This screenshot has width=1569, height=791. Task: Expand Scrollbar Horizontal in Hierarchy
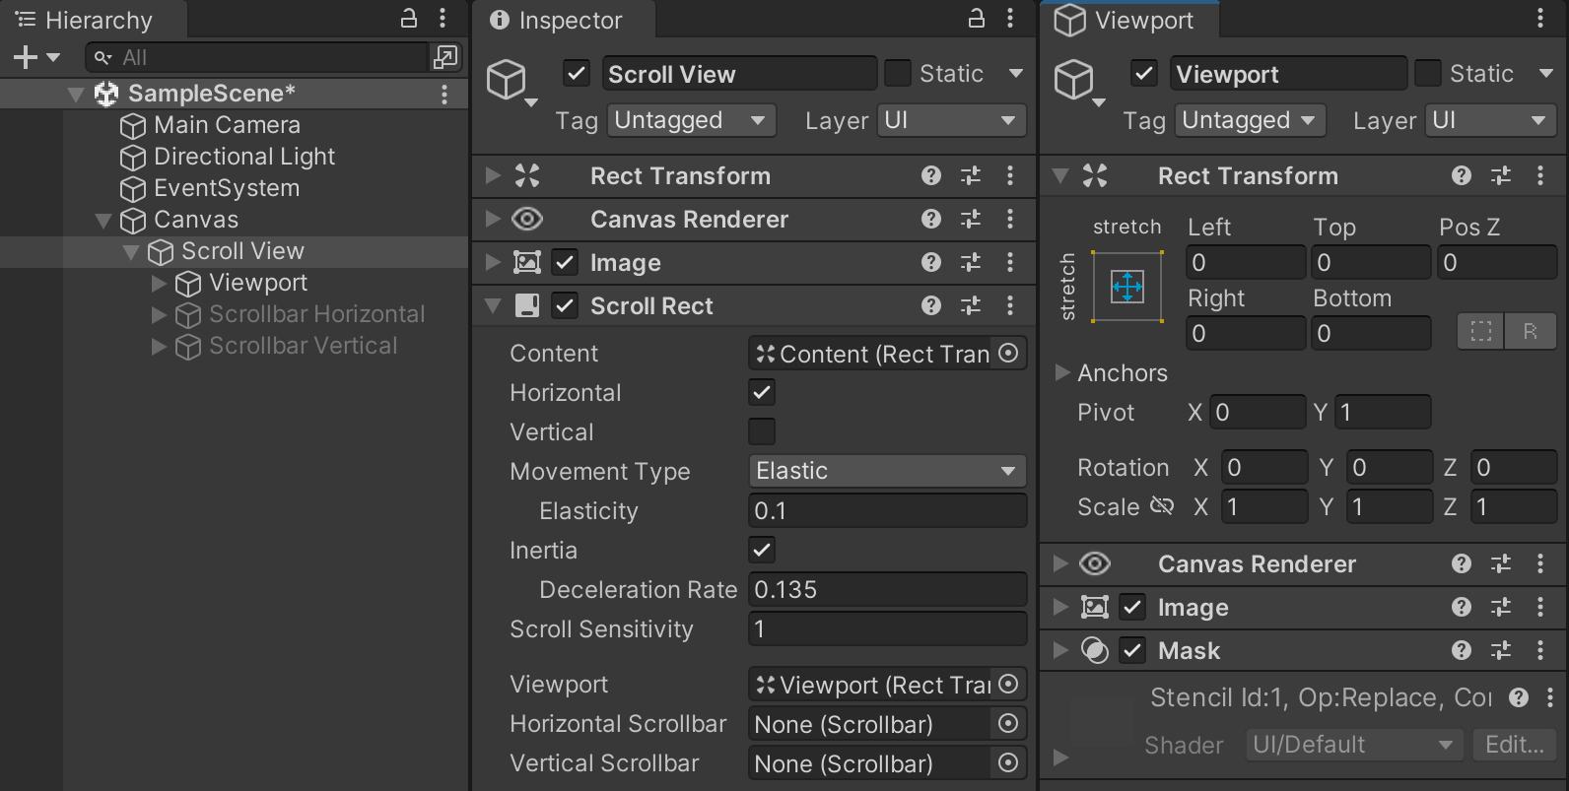(x=159, y=314)
